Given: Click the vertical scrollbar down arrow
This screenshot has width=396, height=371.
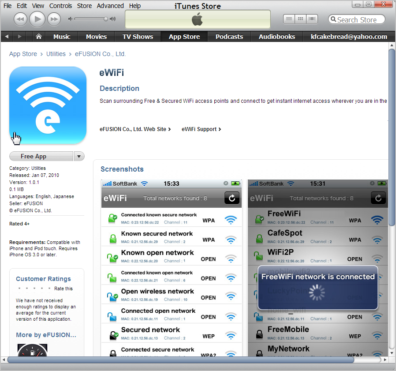Looking at the screenshot, I should pyautogui.click(x=392, y=353).
